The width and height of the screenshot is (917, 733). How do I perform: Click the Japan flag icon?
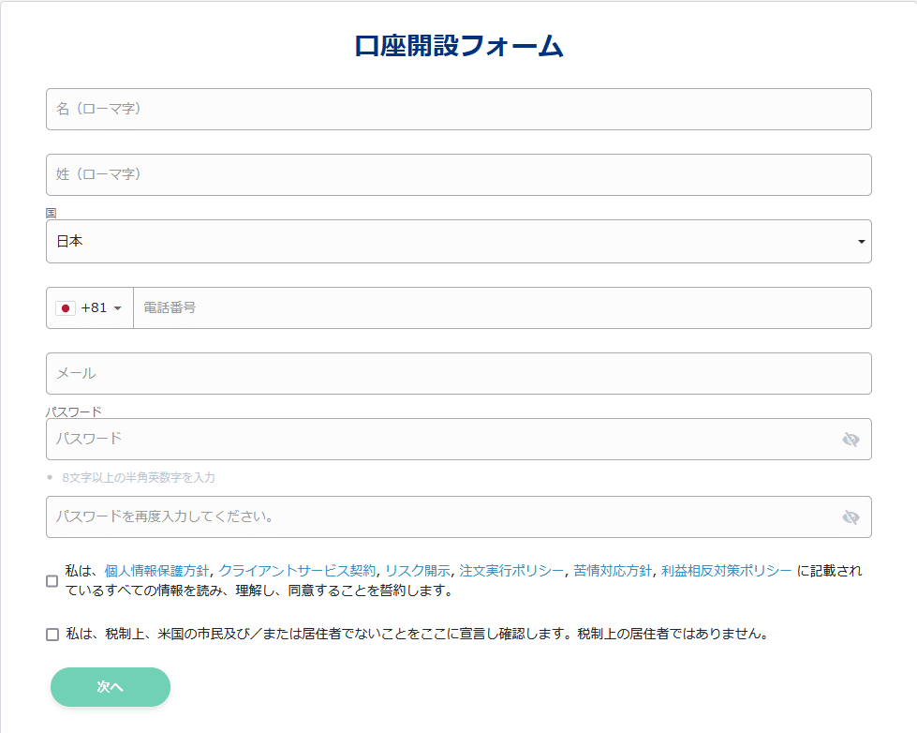coord(66,308)
